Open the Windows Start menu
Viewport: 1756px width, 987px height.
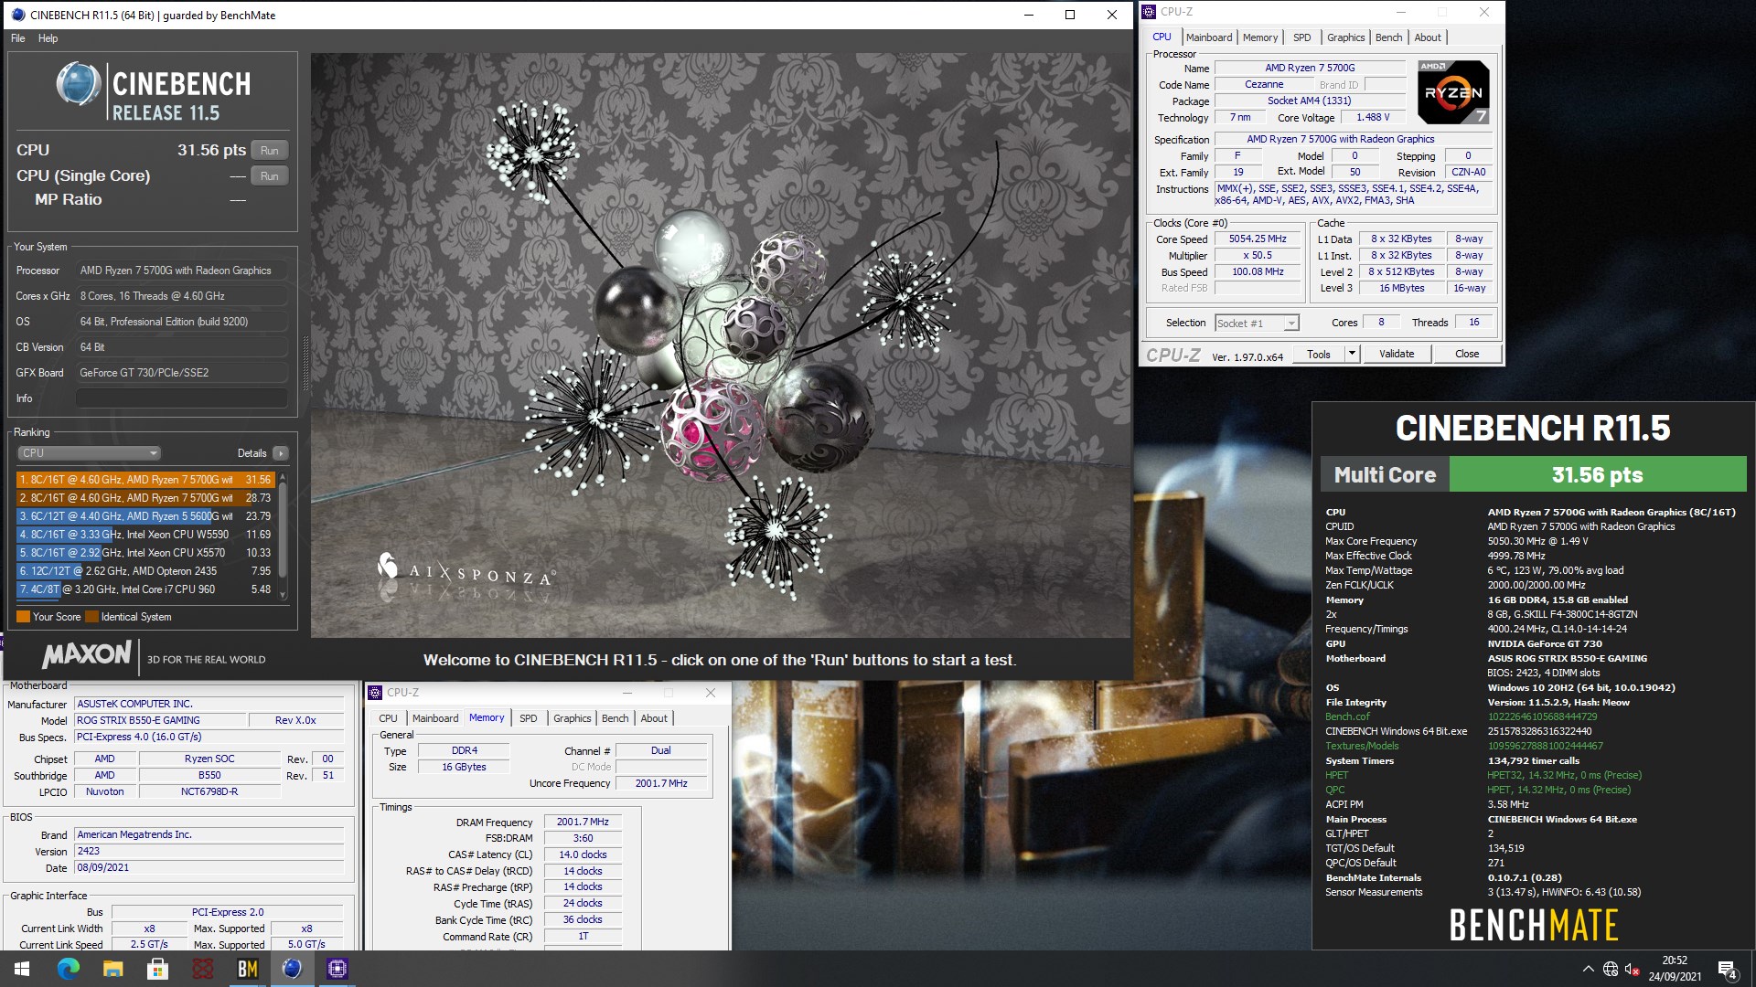point(22,969)
